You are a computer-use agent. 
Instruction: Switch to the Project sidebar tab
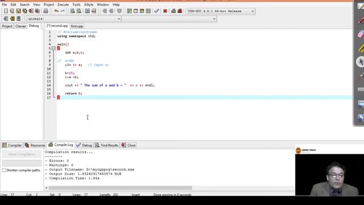click(x=7, y=26)
